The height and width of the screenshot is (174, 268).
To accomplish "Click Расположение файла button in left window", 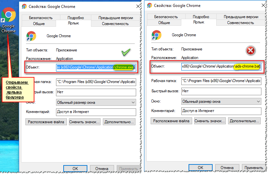I will click(46, 122).
